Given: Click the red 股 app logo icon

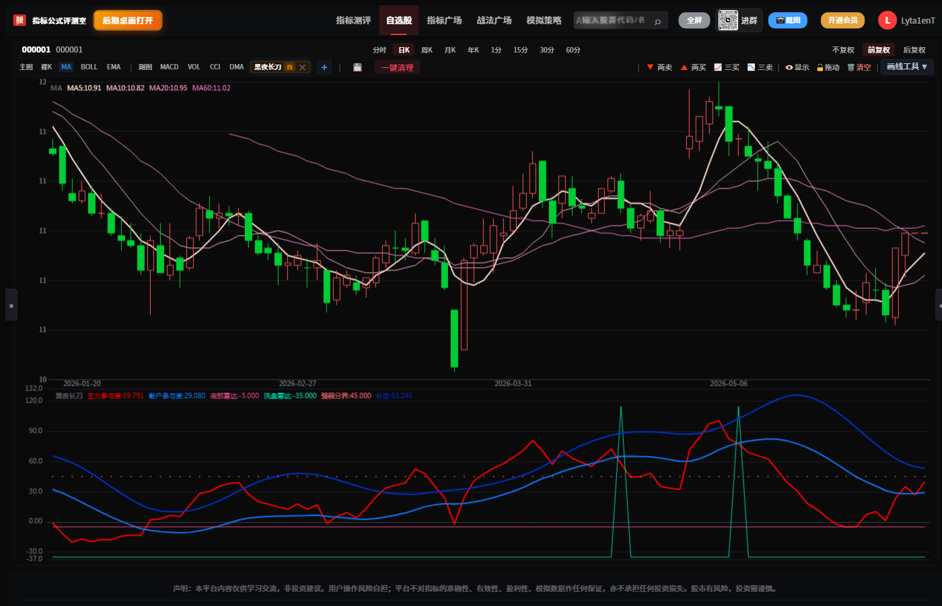Looking at the screenshot, I should point(20,20).
